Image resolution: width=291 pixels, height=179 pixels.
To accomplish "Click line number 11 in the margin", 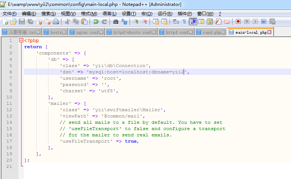I will click(9, 103).
